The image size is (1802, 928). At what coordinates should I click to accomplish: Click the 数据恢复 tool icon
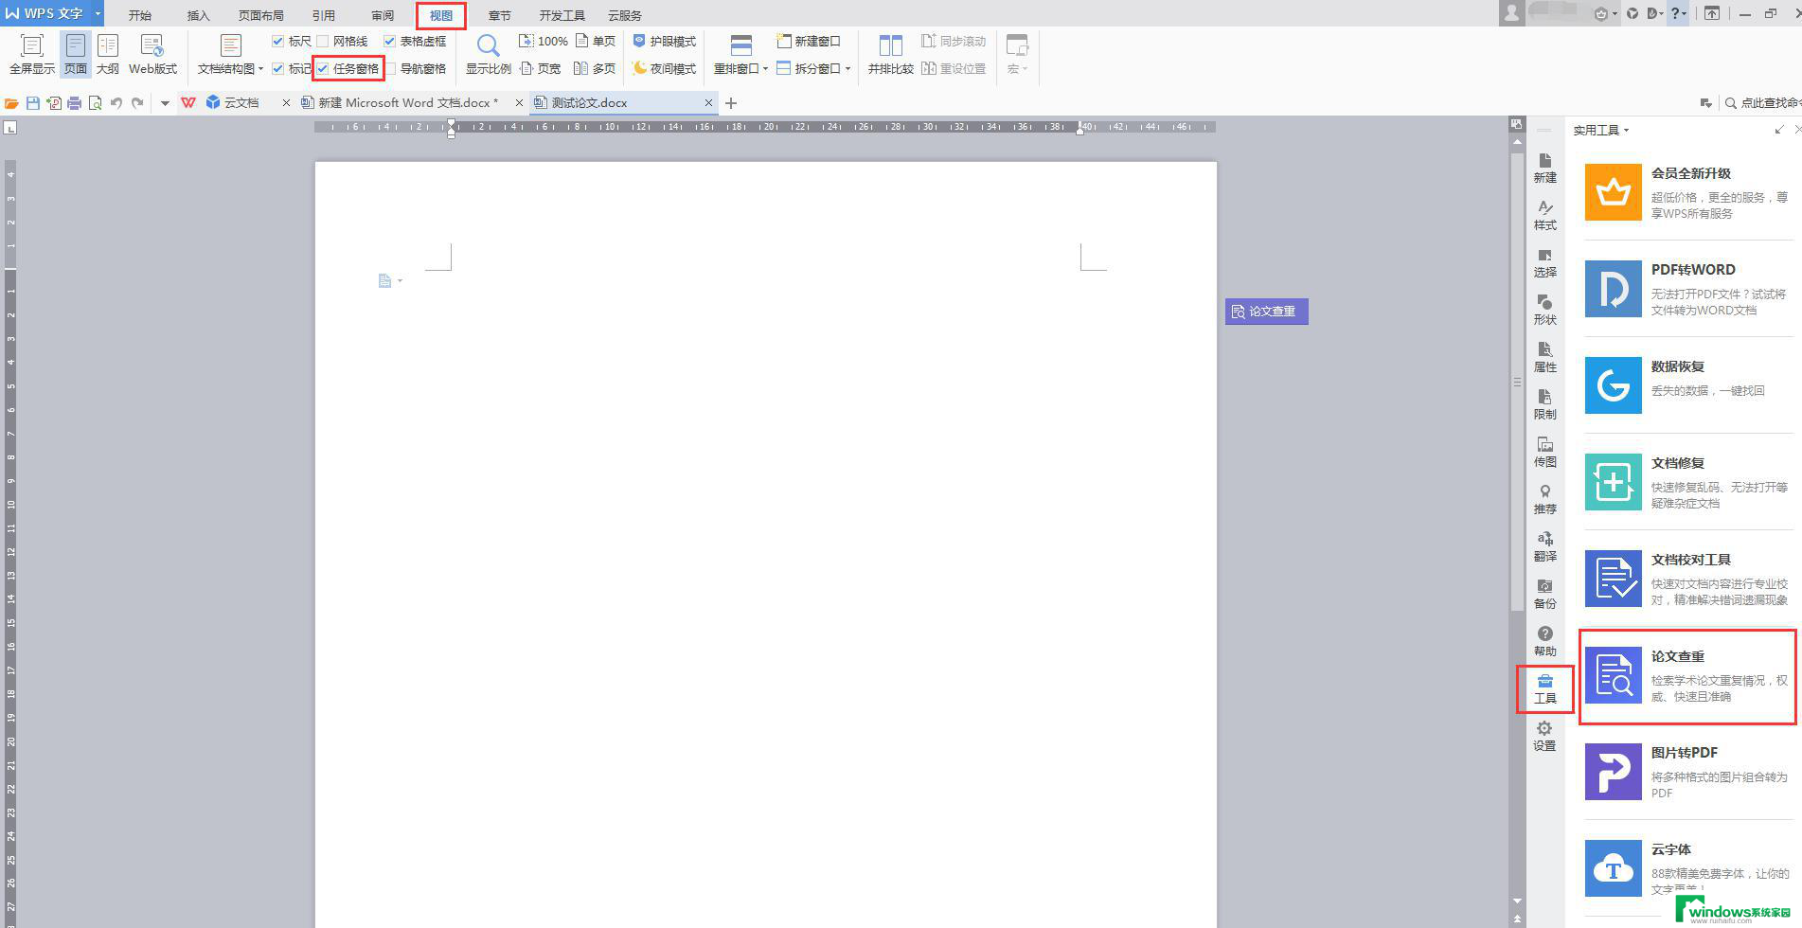pos(1613,385)
